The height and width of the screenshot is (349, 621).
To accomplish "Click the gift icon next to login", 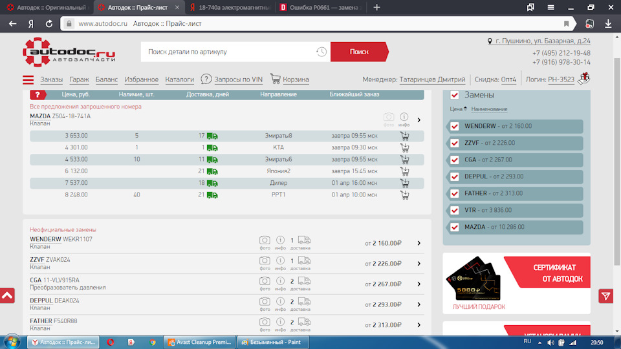I will [x=583, y=78].
